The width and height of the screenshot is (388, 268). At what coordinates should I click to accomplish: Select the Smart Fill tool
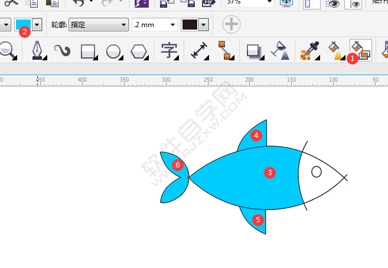click(x=360, y=50)
